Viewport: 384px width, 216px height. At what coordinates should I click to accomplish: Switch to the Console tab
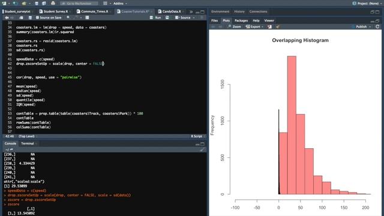(x=10, y=143)
